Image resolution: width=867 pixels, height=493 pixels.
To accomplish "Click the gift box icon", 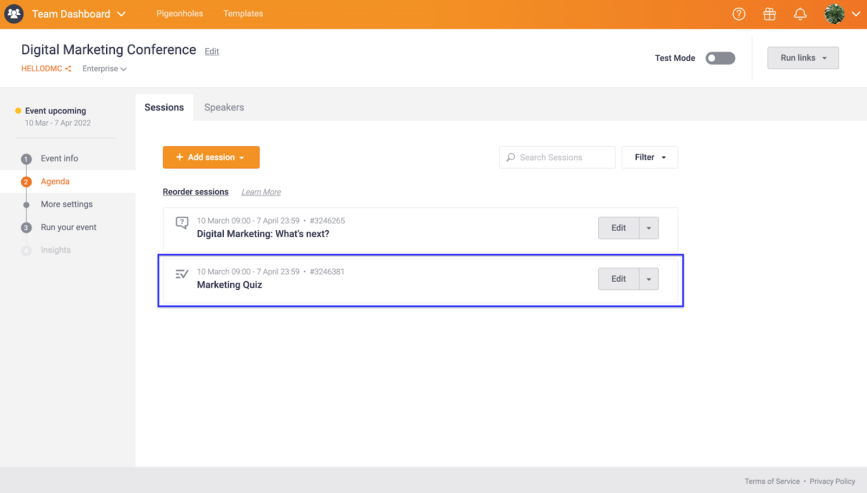I will click(x=769, y=14).
